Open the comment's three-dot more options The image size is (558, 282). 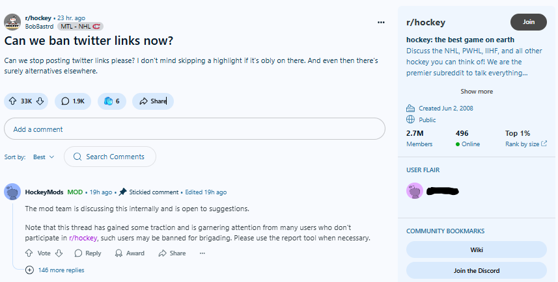coord(202,253)
